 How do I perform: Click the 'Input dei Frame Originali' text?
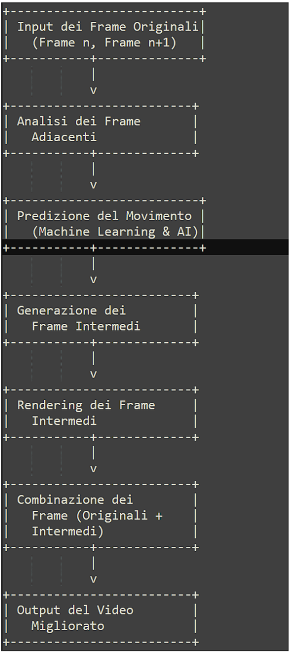pyautogui.click(x=107, y=27)
